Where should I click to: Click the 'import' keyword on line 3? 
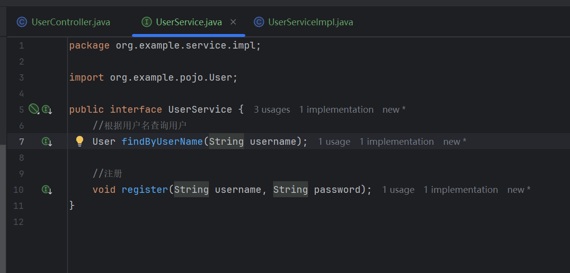(86, 78)
